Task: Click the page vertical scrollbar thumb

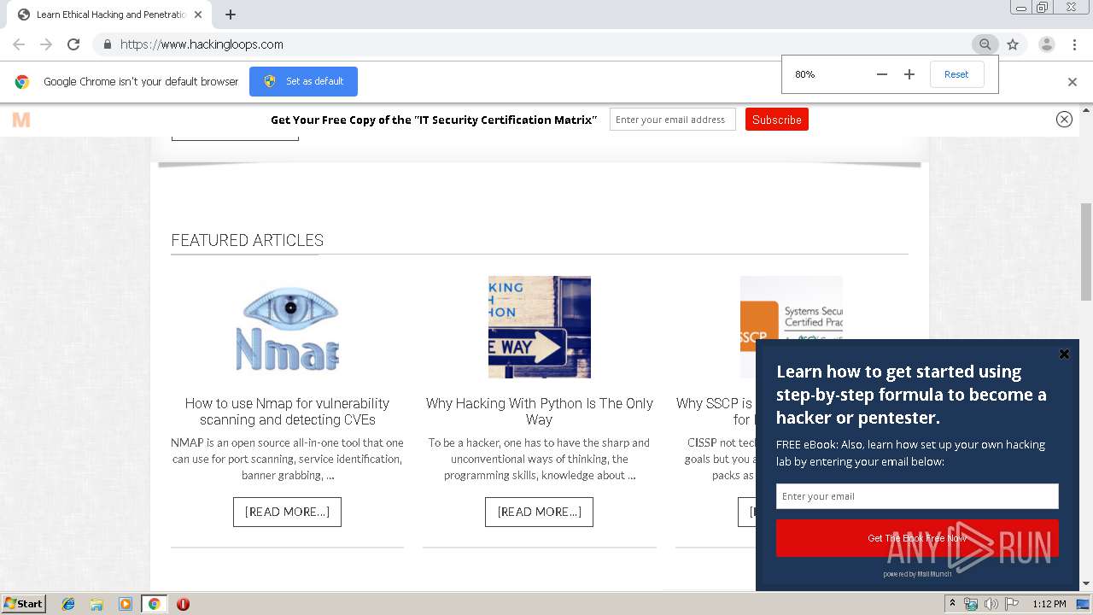Action: pos(1086,252)
